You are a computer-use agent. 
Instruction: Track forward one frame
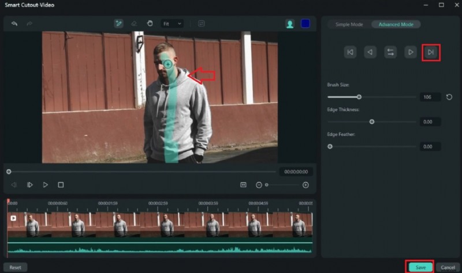(x=411, y=52)
